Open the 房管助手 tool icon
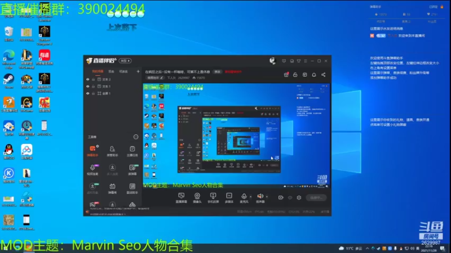The image size is (451, 253). [112, 151]
